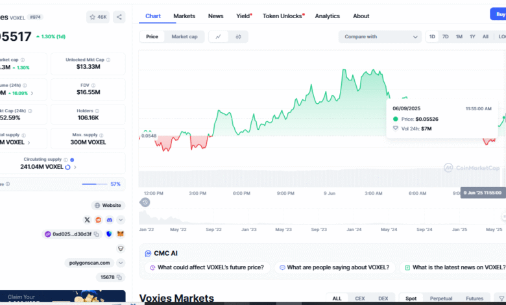The height and width of the screenshot is (305, 506).
Task: Expand more social links chevron
Action: coord(121,220)
